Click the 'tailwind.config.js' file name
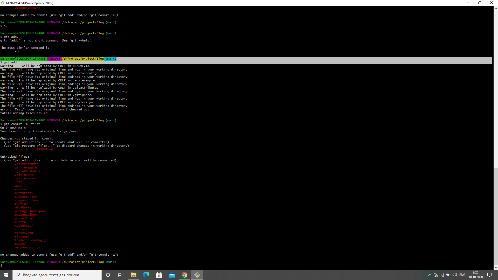This screenshot has width=498, height=280. (x=31, y=240)
